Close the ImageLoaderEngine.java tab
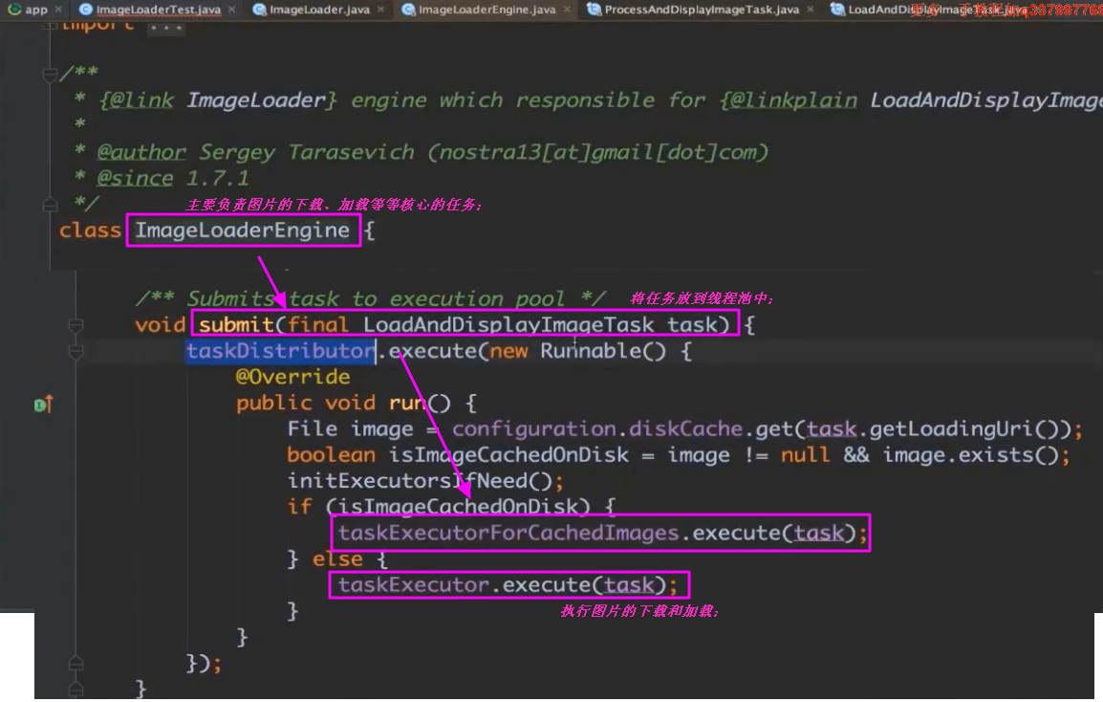 [565, 10]
